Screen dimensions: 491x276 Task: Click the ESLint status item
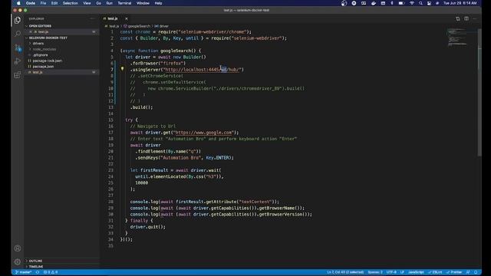(435, 272)
